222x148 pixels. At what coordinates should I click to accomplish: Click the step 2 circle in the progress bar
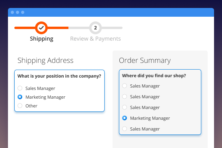95,28
